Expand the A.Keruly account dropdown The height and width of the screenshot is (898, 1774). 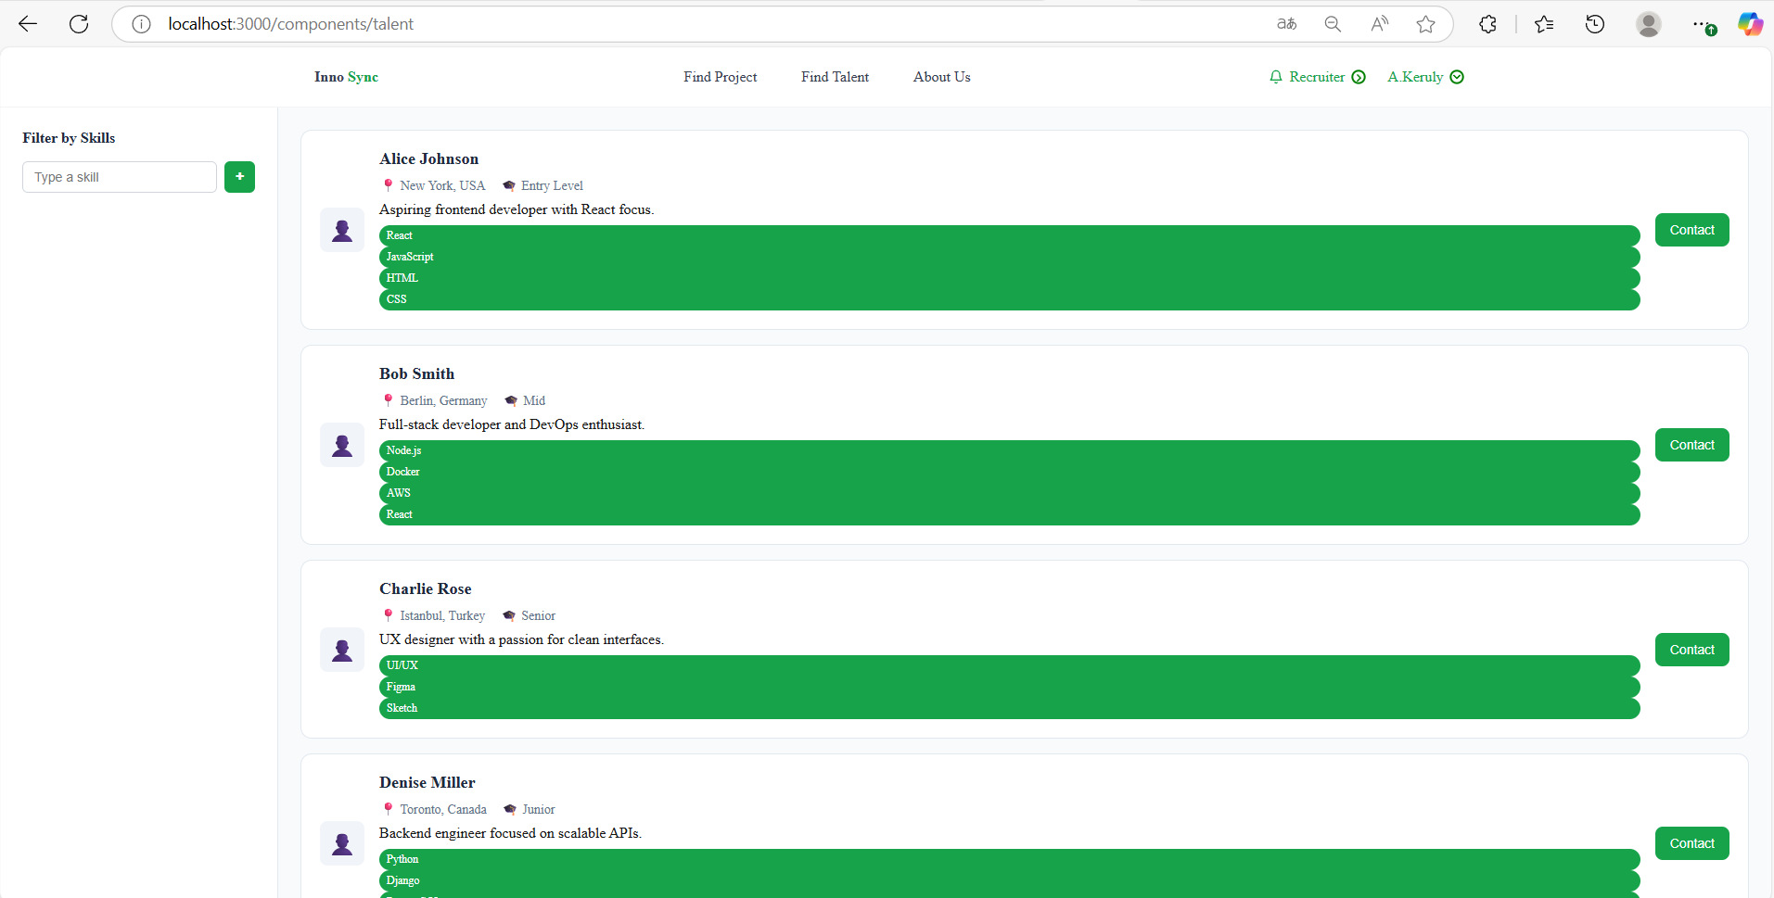point(1456,77)
